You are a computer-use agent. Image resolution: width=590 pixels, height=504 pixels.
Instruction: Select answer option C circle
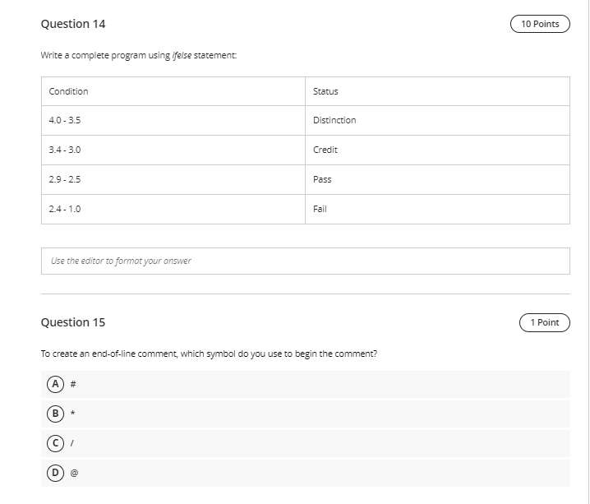pyautogui.click(x=55, y=443)
